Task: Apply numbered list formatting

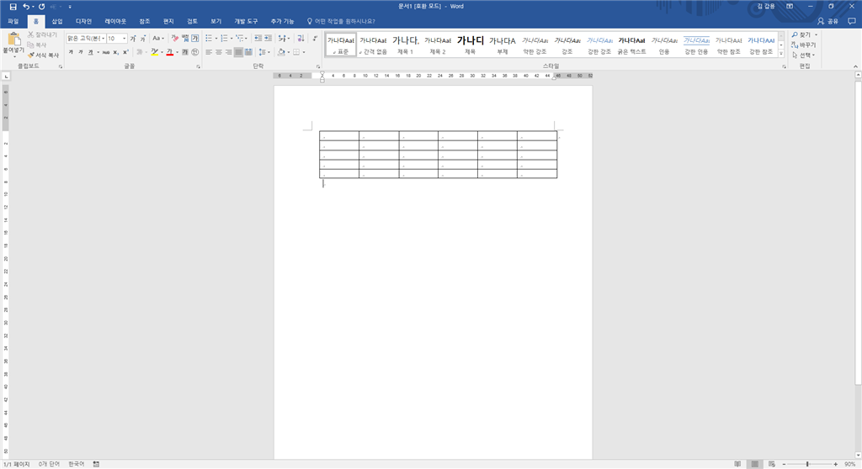Action: click(224, 38)
